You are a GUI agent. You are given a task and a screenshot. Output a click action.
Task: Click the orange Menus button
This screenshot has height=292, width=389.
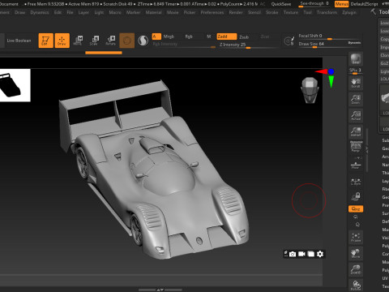(x=341, y=4)
